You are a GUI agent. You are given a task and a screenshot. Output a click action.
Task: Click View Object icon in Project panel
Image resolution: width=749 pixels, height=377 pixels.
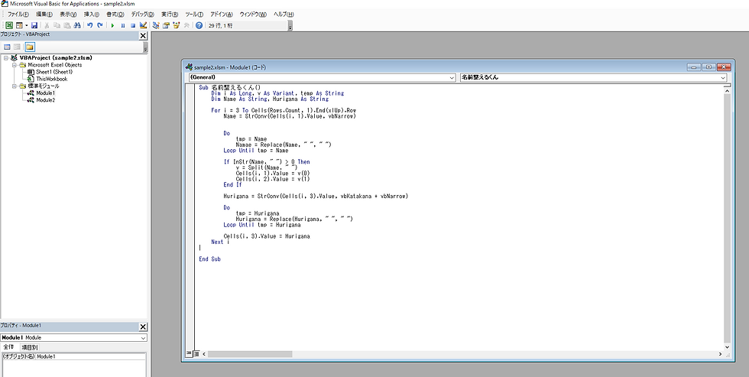17,47
